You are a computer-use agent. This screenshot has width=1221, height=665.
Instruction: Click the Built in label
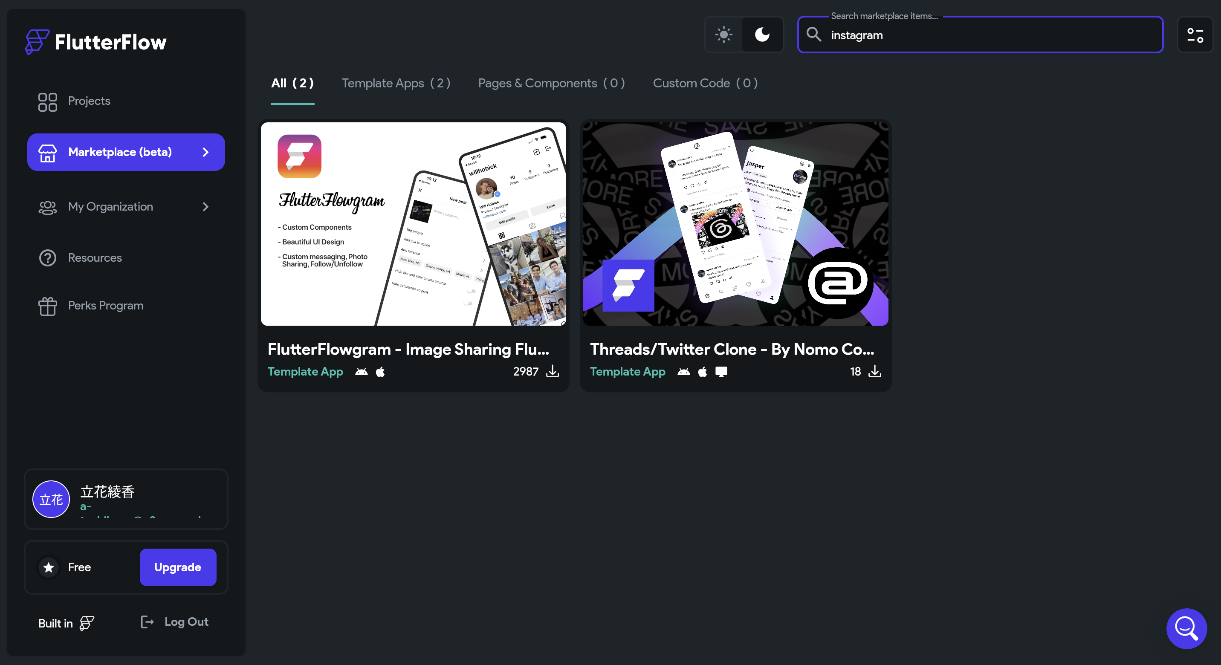coord(55,623)
